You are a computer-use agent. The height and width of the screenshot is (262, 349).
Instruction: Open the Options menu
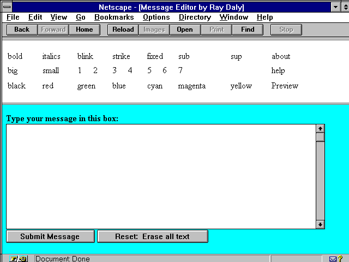[157, 17]
